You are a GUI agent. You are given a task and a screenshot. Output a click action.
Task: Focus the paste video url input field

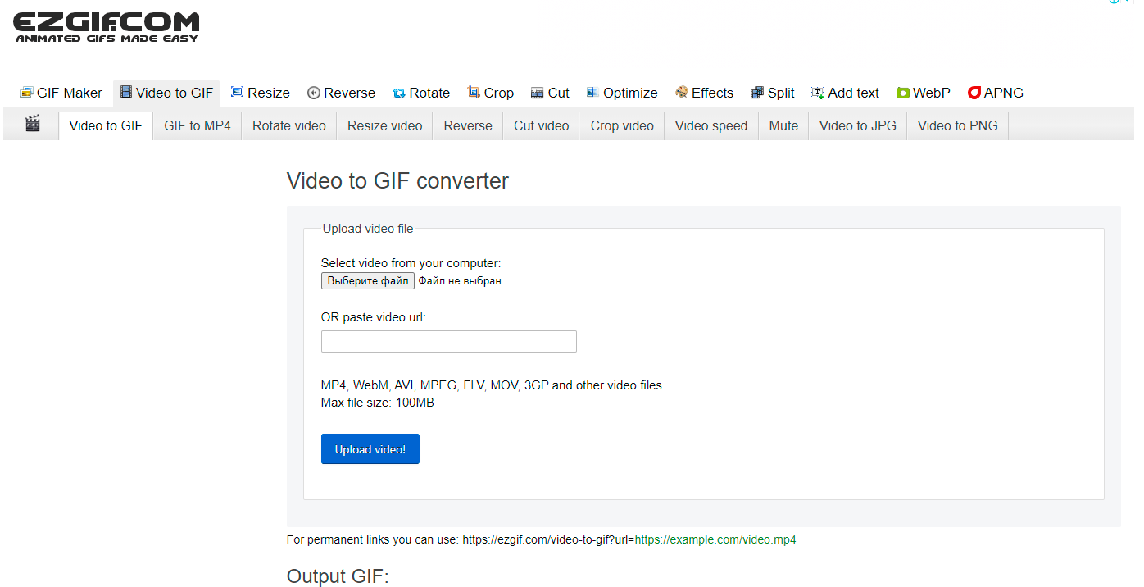coord(449,342)
